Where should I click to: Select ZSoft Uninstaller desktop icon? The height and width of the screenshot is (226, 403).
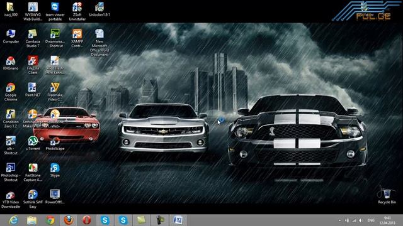[77, 11]
